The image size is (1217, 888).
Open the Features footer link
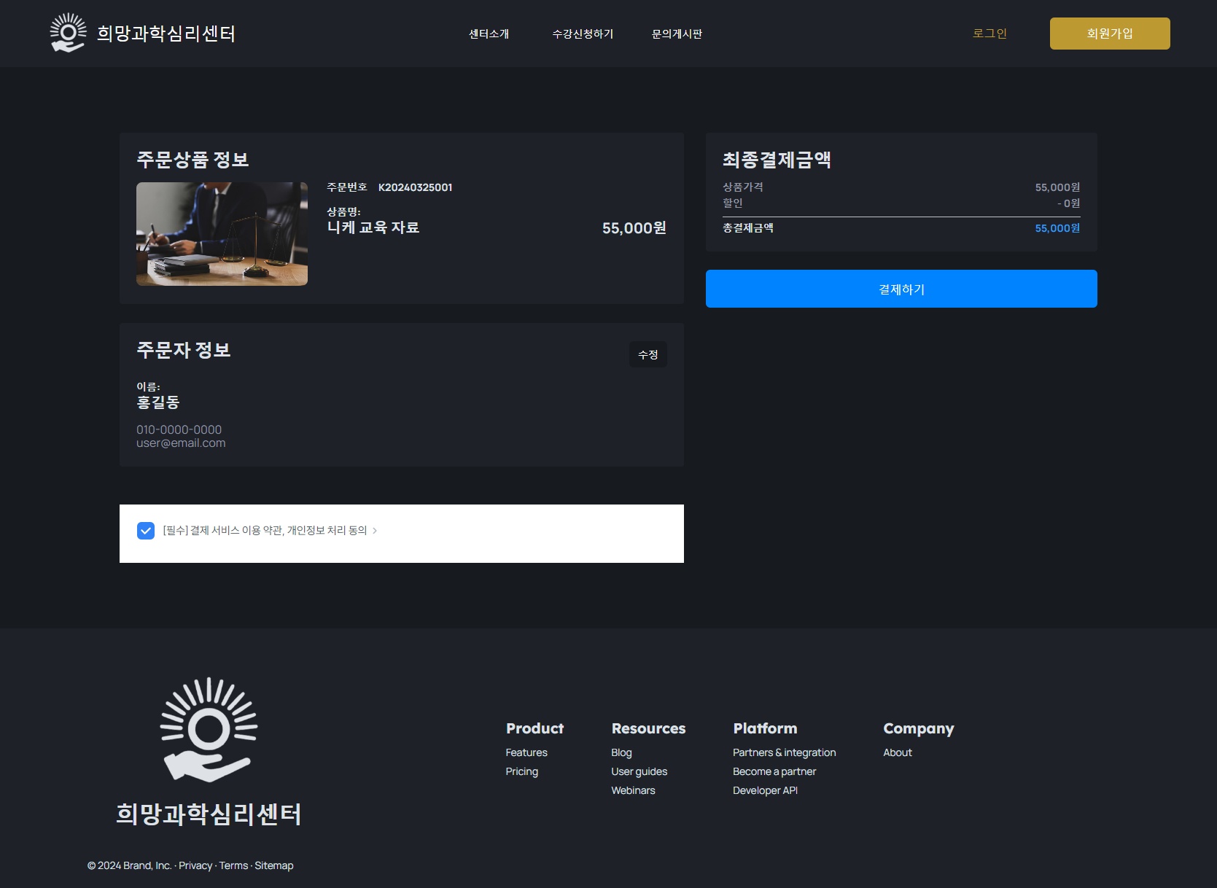point(526,752)
